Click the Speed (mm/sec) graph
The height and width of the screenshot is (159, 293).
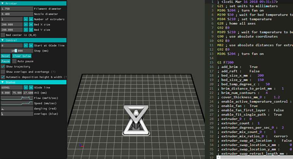[17, 103]
